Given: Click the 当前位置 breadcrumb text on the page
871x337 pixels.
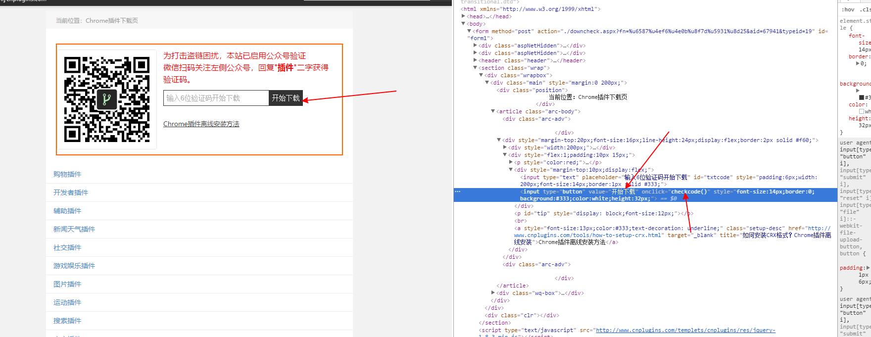Looking at the screenshot, I should (x=97, y=20).
